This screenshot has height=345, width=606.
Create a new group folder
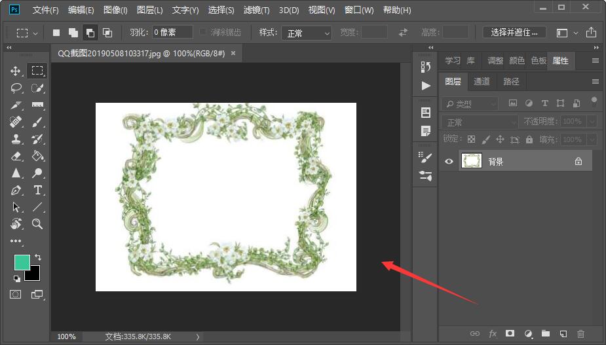click(546, 333)
